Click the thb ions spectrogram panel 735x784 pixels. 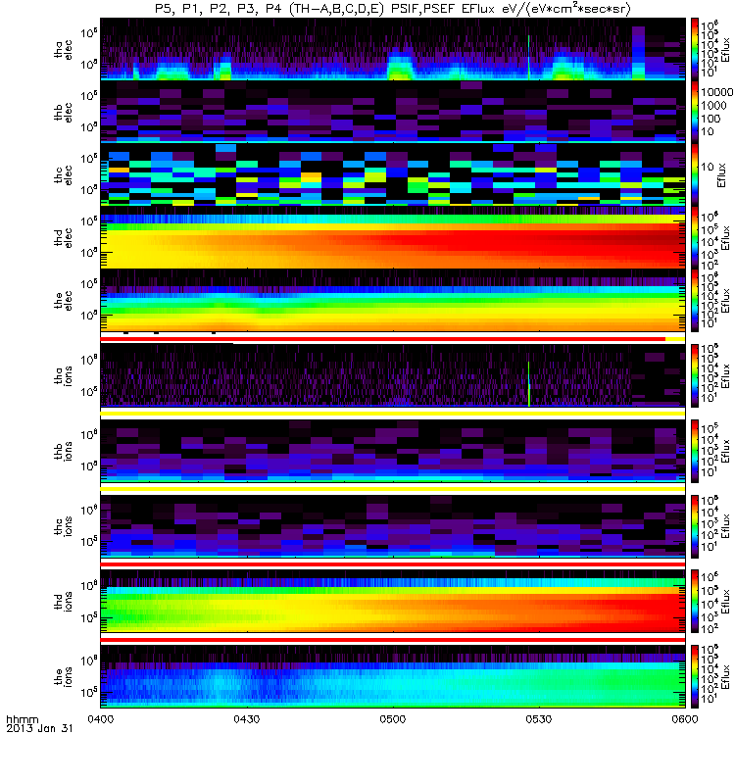point(393,451)
